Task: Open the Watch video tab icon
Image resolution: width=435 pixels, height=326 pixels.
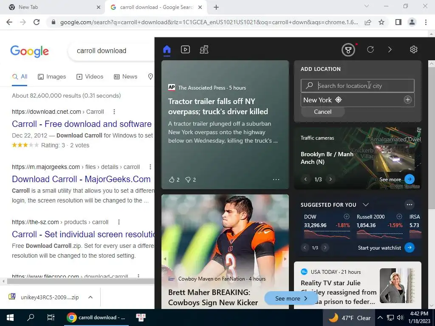Action: coord(185,50)
